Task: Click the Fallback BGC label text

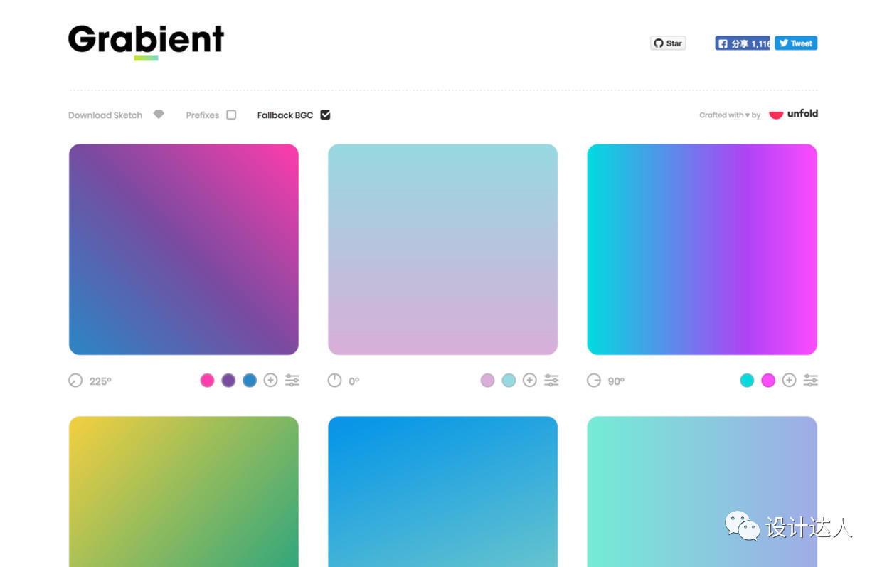Action: [x=285, y=115]
